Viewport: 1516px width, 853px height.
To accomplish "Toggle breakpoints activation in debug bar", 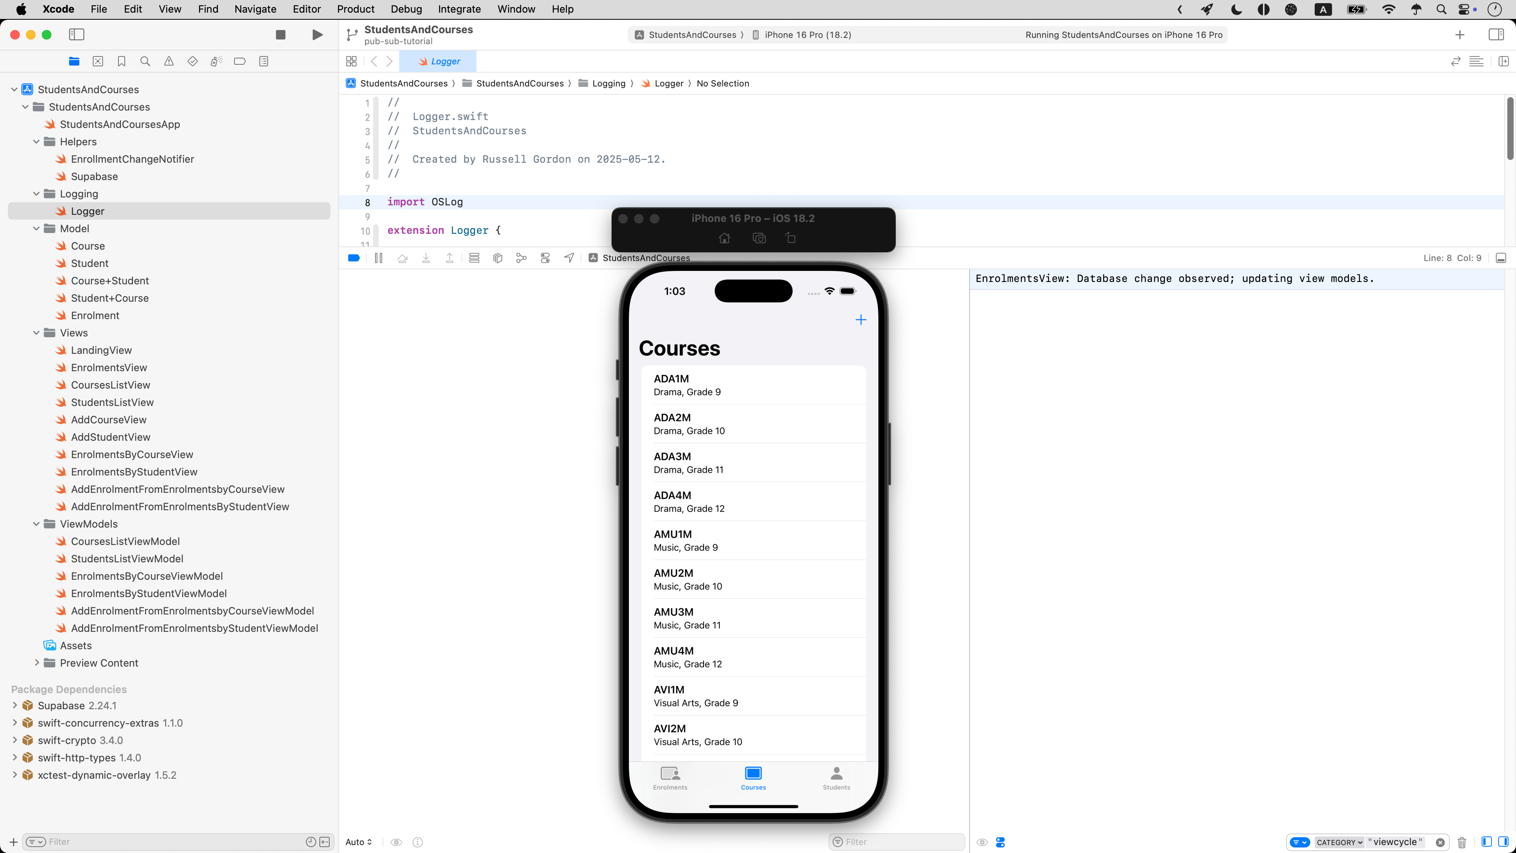I will click(x=354, y=258).
